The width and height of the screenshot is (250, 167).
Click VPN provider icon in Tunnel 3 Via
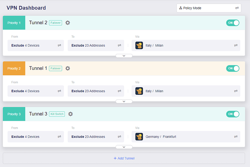click(x=139, y=137)
